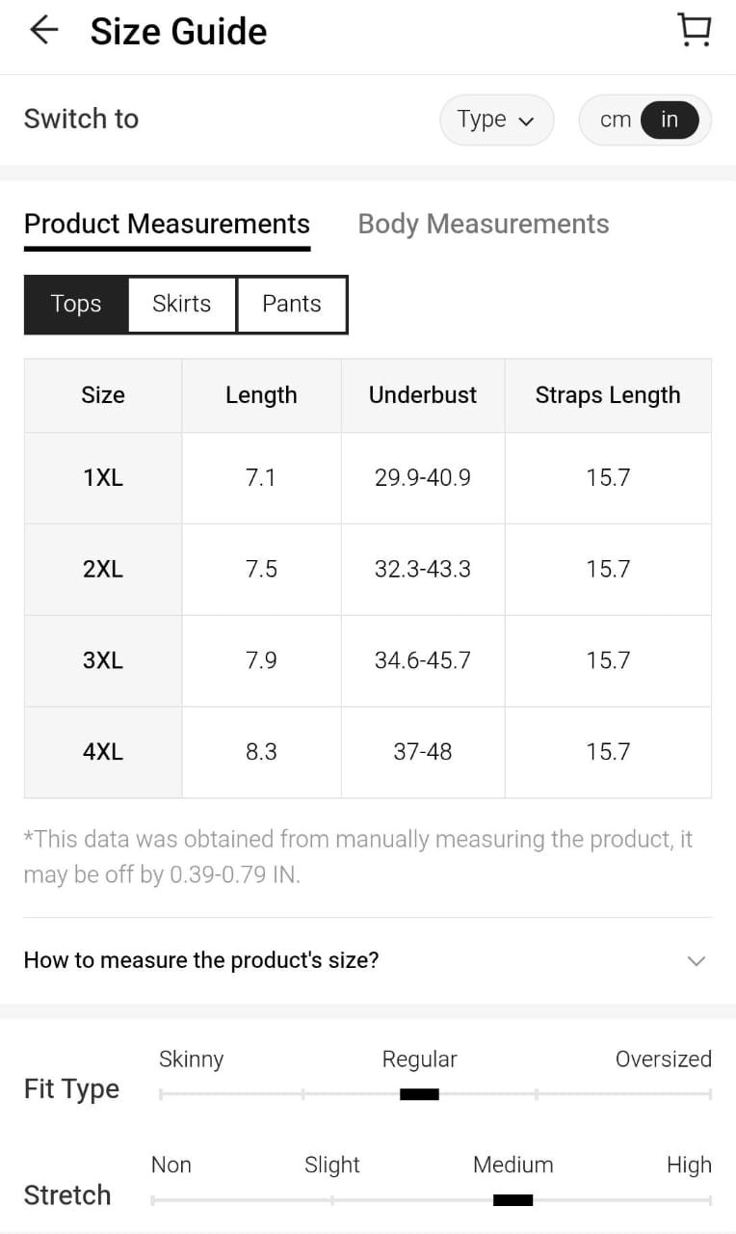Open the Type dropdown
The width and height of the screenshot is (736, 1234).
click(496, 120)
